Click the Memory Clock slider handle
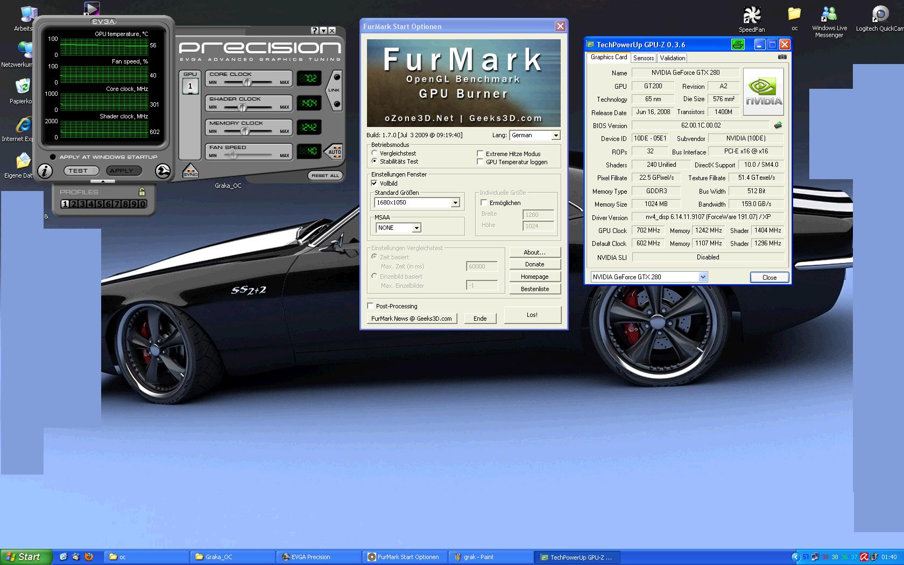Image resolution: width=904 pixels, height=565 pixels. coord(245,131)
